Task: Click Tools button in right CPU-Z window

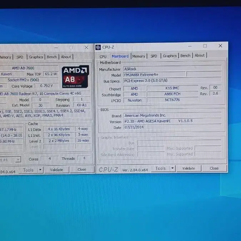Action: click(160, 169)
